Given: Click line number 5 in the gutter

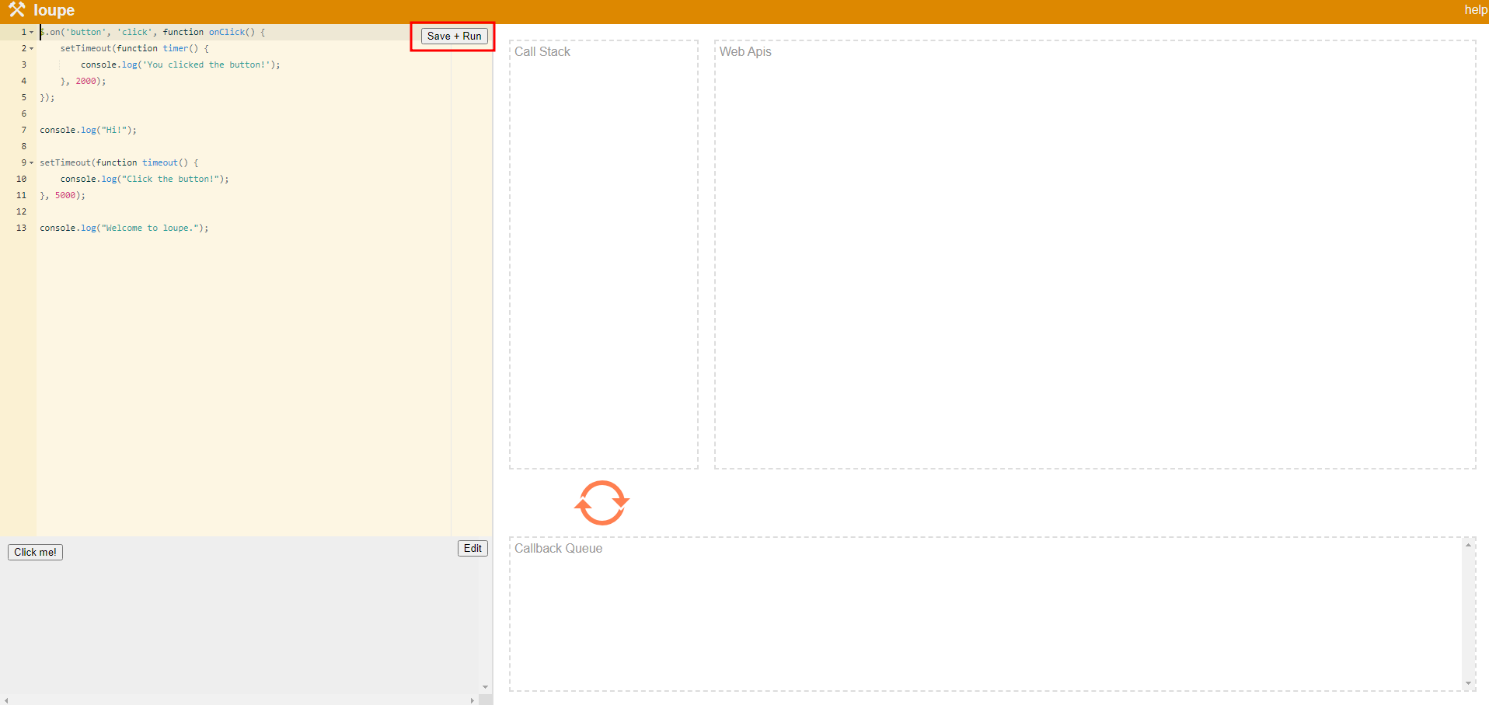Looking at the screenshot, I should (x=23, y=97).
